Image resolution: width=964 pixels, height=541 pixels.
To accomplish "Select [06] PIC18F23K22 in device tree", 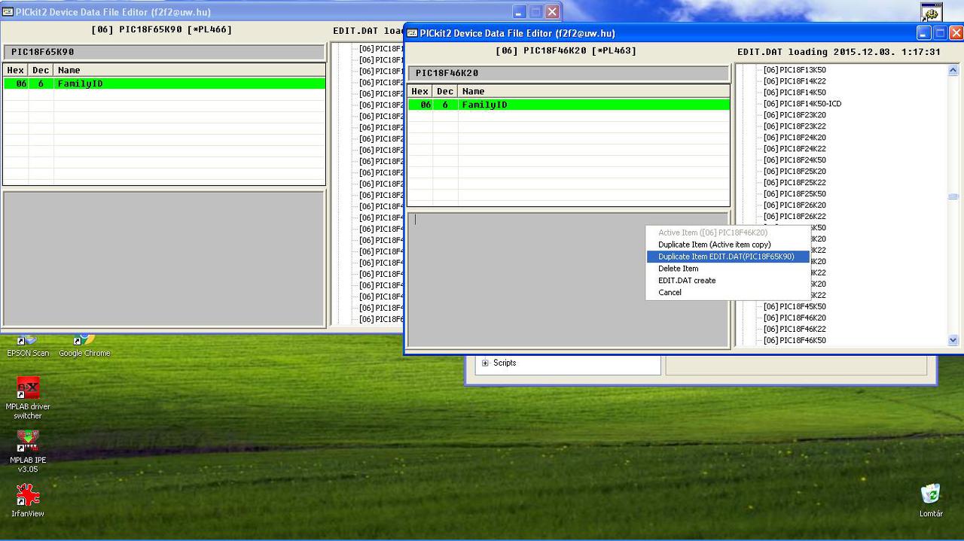I will click(x=795, y=126).
